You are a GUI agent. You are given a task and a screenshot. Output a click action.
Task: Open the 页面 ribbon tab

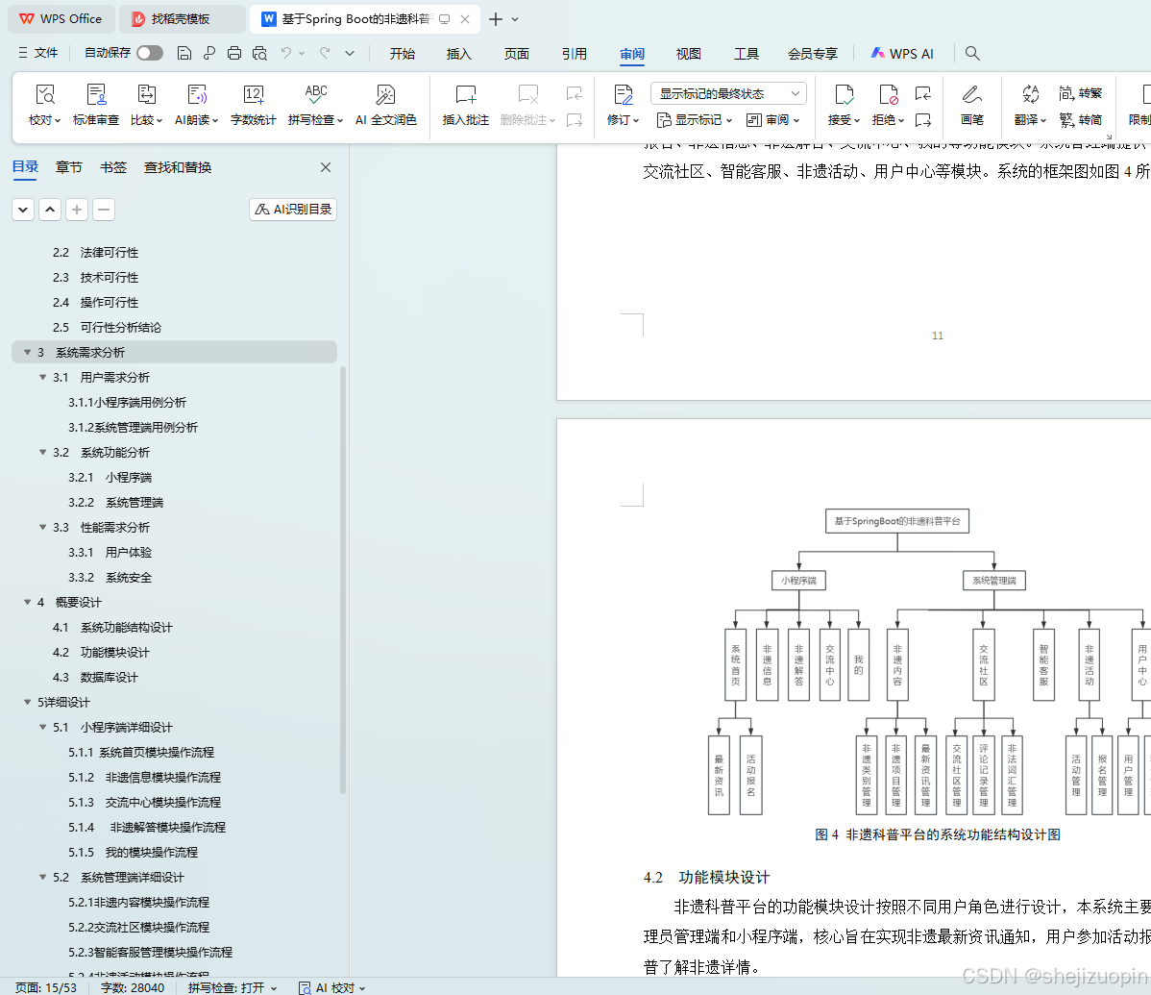coord(517,53)
